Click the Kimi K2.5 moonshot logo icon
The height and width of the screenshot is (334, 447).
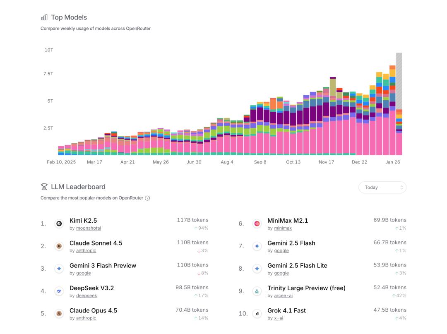pos(59,224)
